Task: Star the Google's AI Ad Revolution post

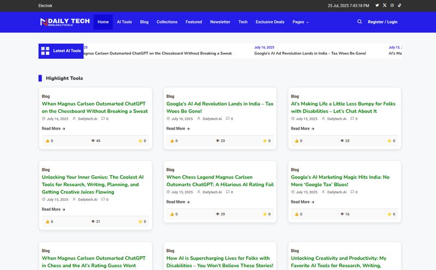Action: point(265,141)
